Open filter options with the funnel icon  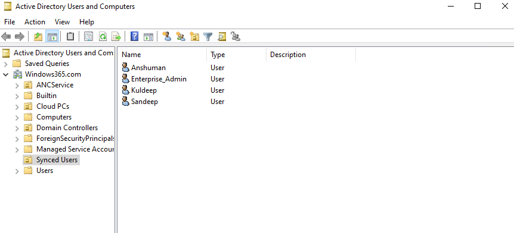pyautogui.click(x=208, y=36)
